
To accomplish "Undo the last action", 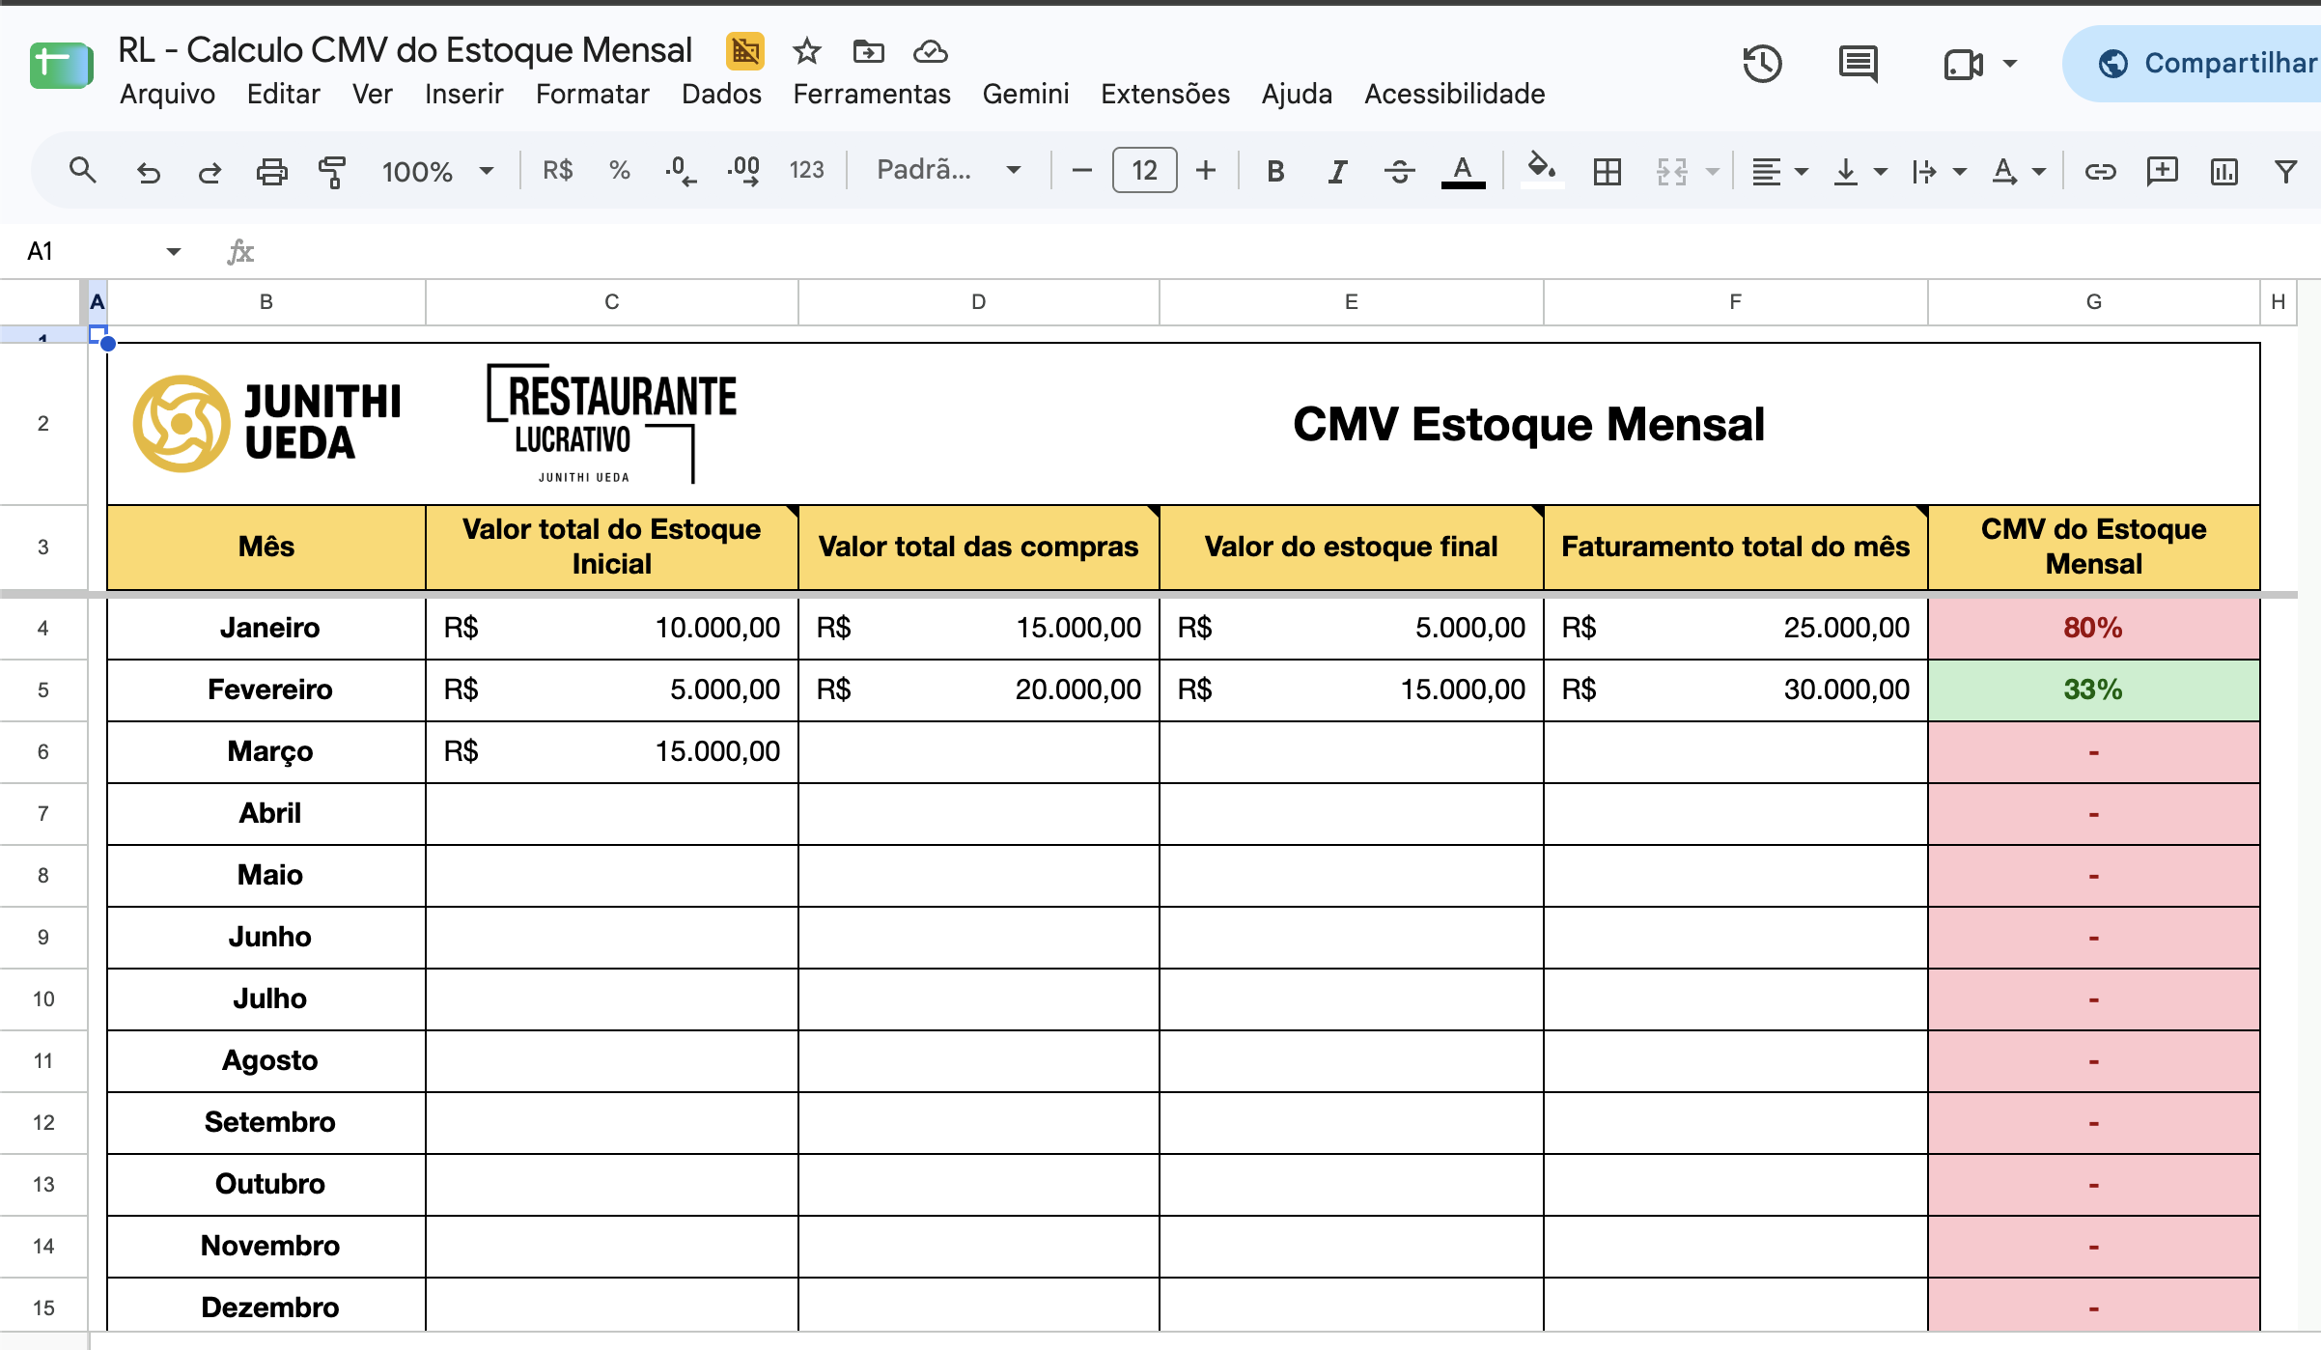I will tap(148, 171).
